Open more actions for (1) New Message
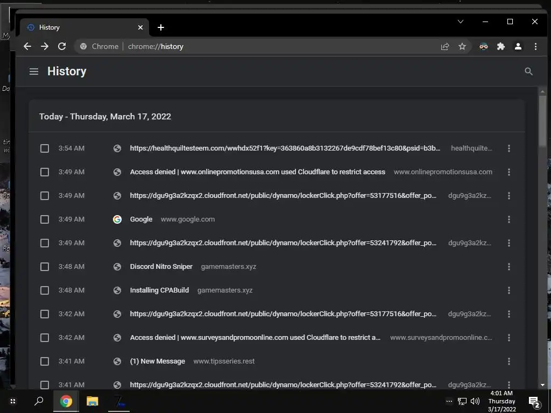Viewport: 551px width, 413px height. [509, 361]
